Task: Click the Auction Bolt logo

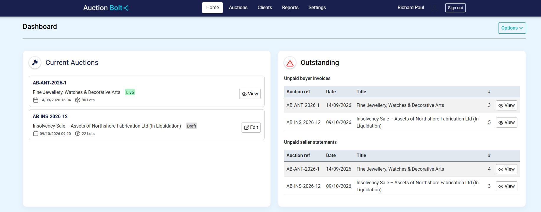Action: click(x=106, y=8)
